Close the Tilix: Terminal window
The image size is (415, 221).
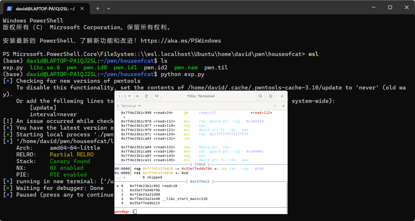tap(282, 96)
